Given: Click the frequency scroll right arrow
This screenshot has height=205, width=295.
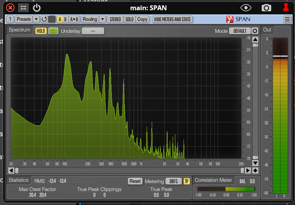Looking at the screenshot, I should pyautogui.click(x=248, y=170).
